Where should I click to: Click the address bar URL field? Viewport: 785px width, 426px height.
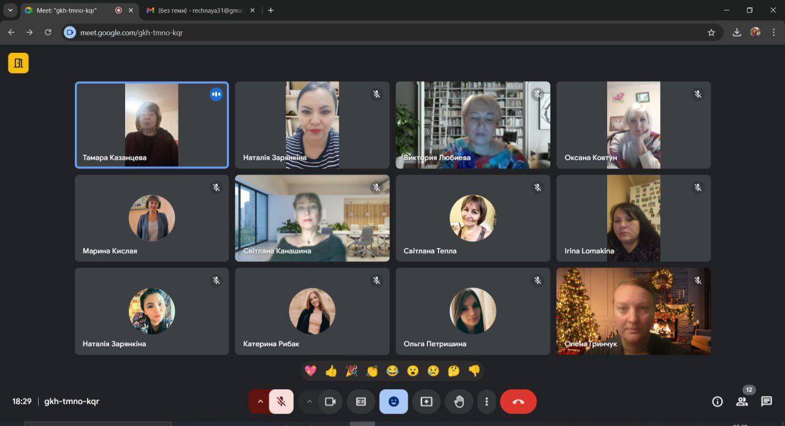(392, 33)
